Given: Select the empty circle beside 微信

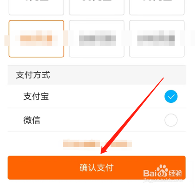Looking at the screenshot, I should click(x=171, y=120).
